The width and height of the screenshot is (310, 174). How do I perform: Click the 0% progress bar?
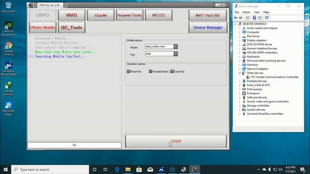(74, 145)
